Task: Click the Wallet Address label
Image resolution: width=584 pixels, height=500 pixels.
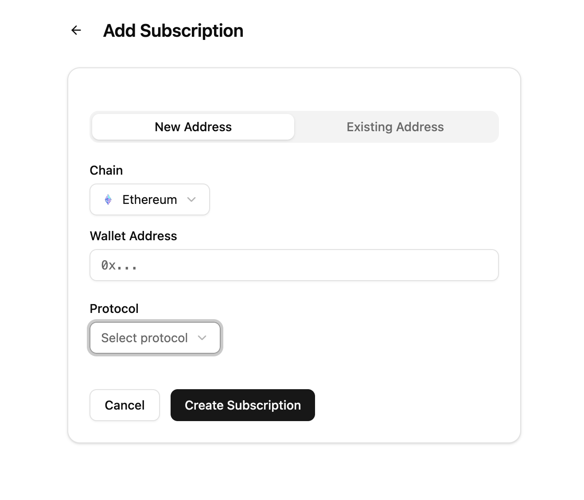Action: 133,236
